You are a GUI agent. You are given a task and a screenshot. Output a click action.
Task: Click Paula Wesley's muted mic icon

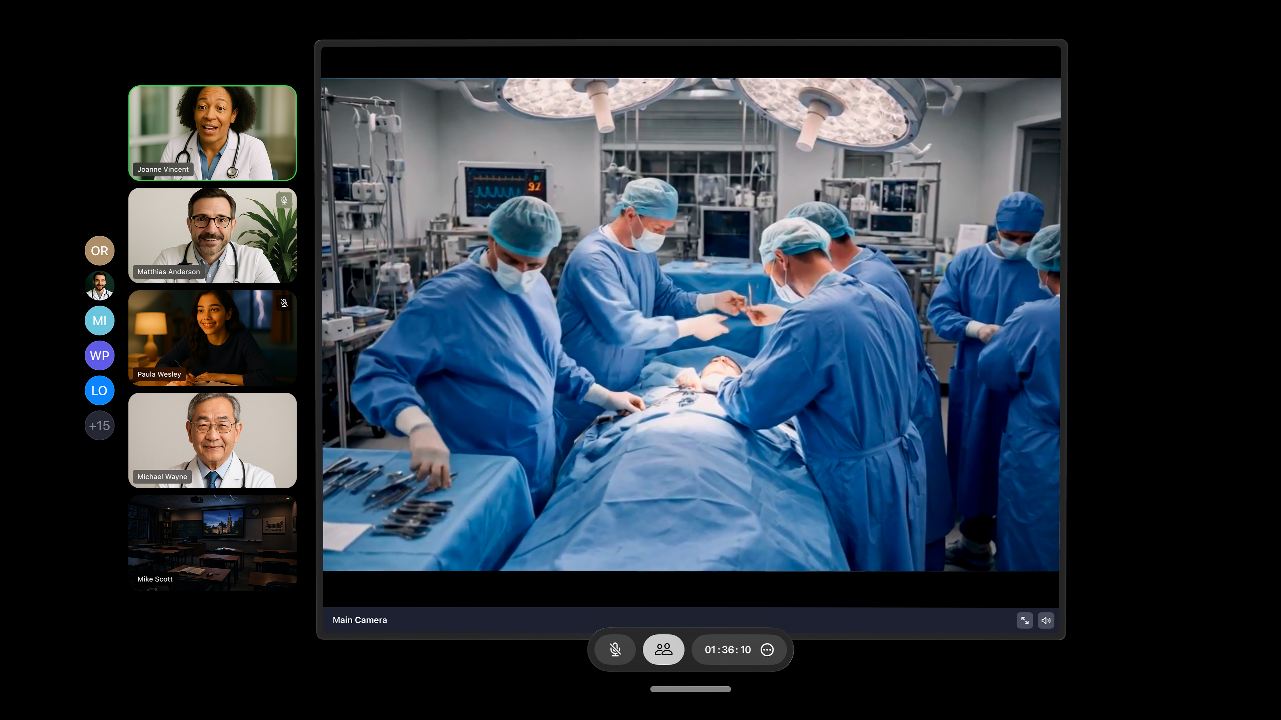284,303
